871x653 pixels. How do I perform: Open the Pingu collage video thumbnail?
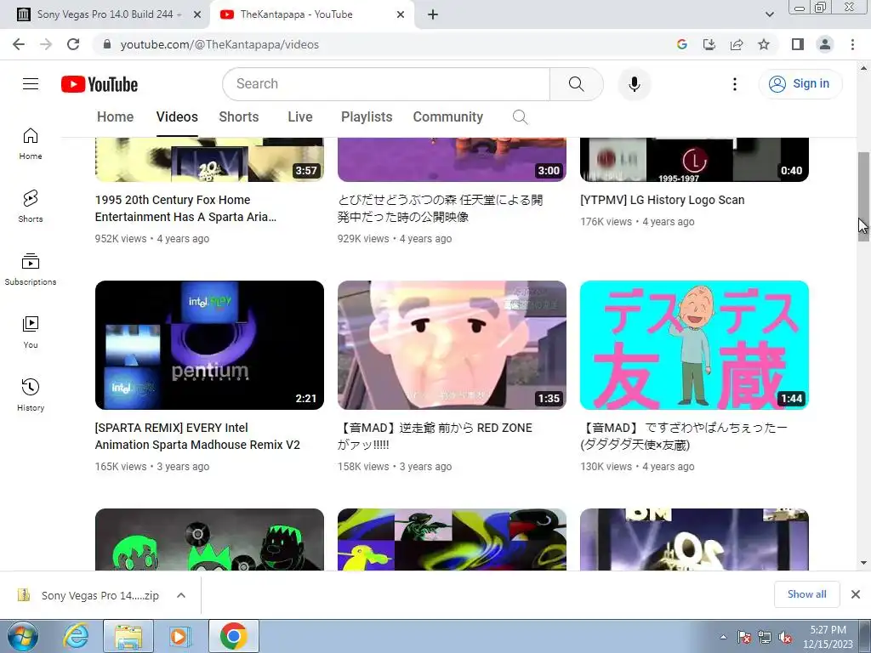point(452,540)
